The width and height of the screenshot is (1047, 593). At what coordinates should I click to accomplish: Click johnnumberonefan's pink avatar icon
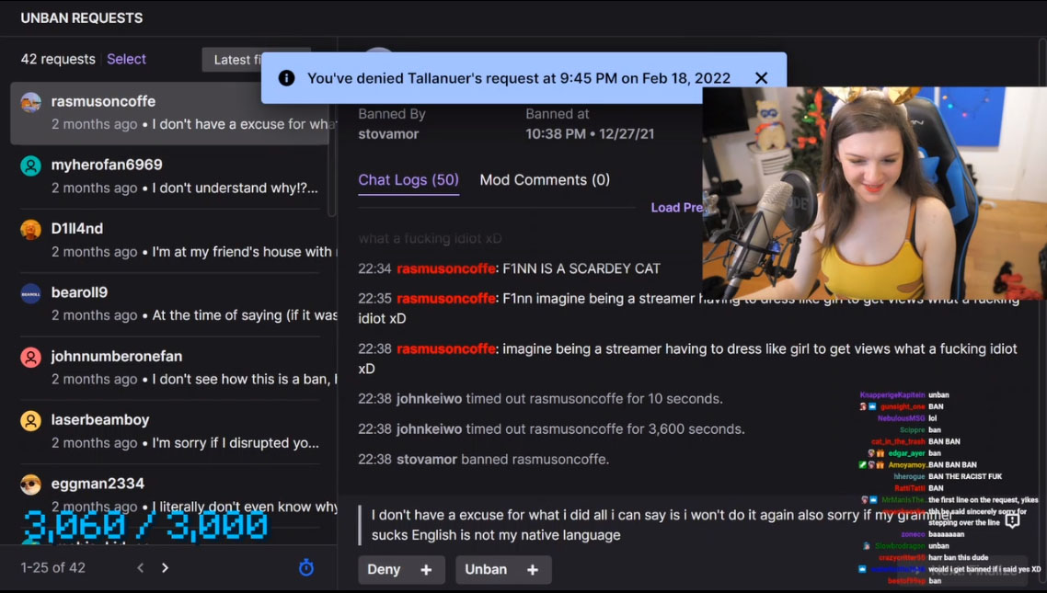[30, 358]
